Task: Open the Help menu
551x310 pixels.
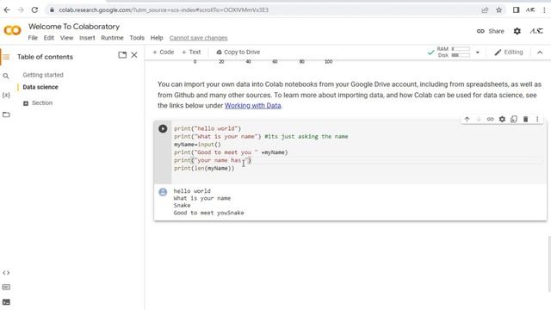Action: pyautogui.click(x=157, y=38)
